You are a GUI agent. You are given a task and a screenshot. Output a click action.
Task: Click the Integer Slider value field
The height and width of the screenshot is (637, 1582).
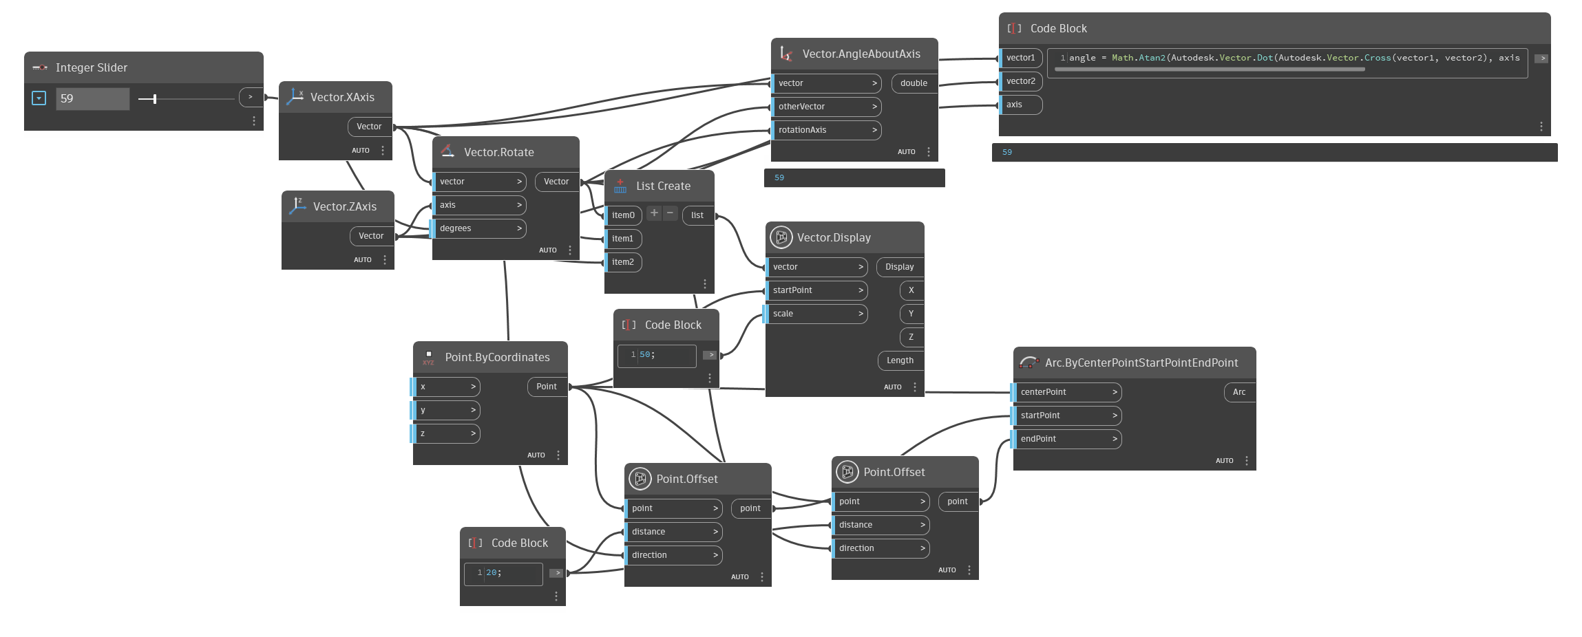point(93,98)
